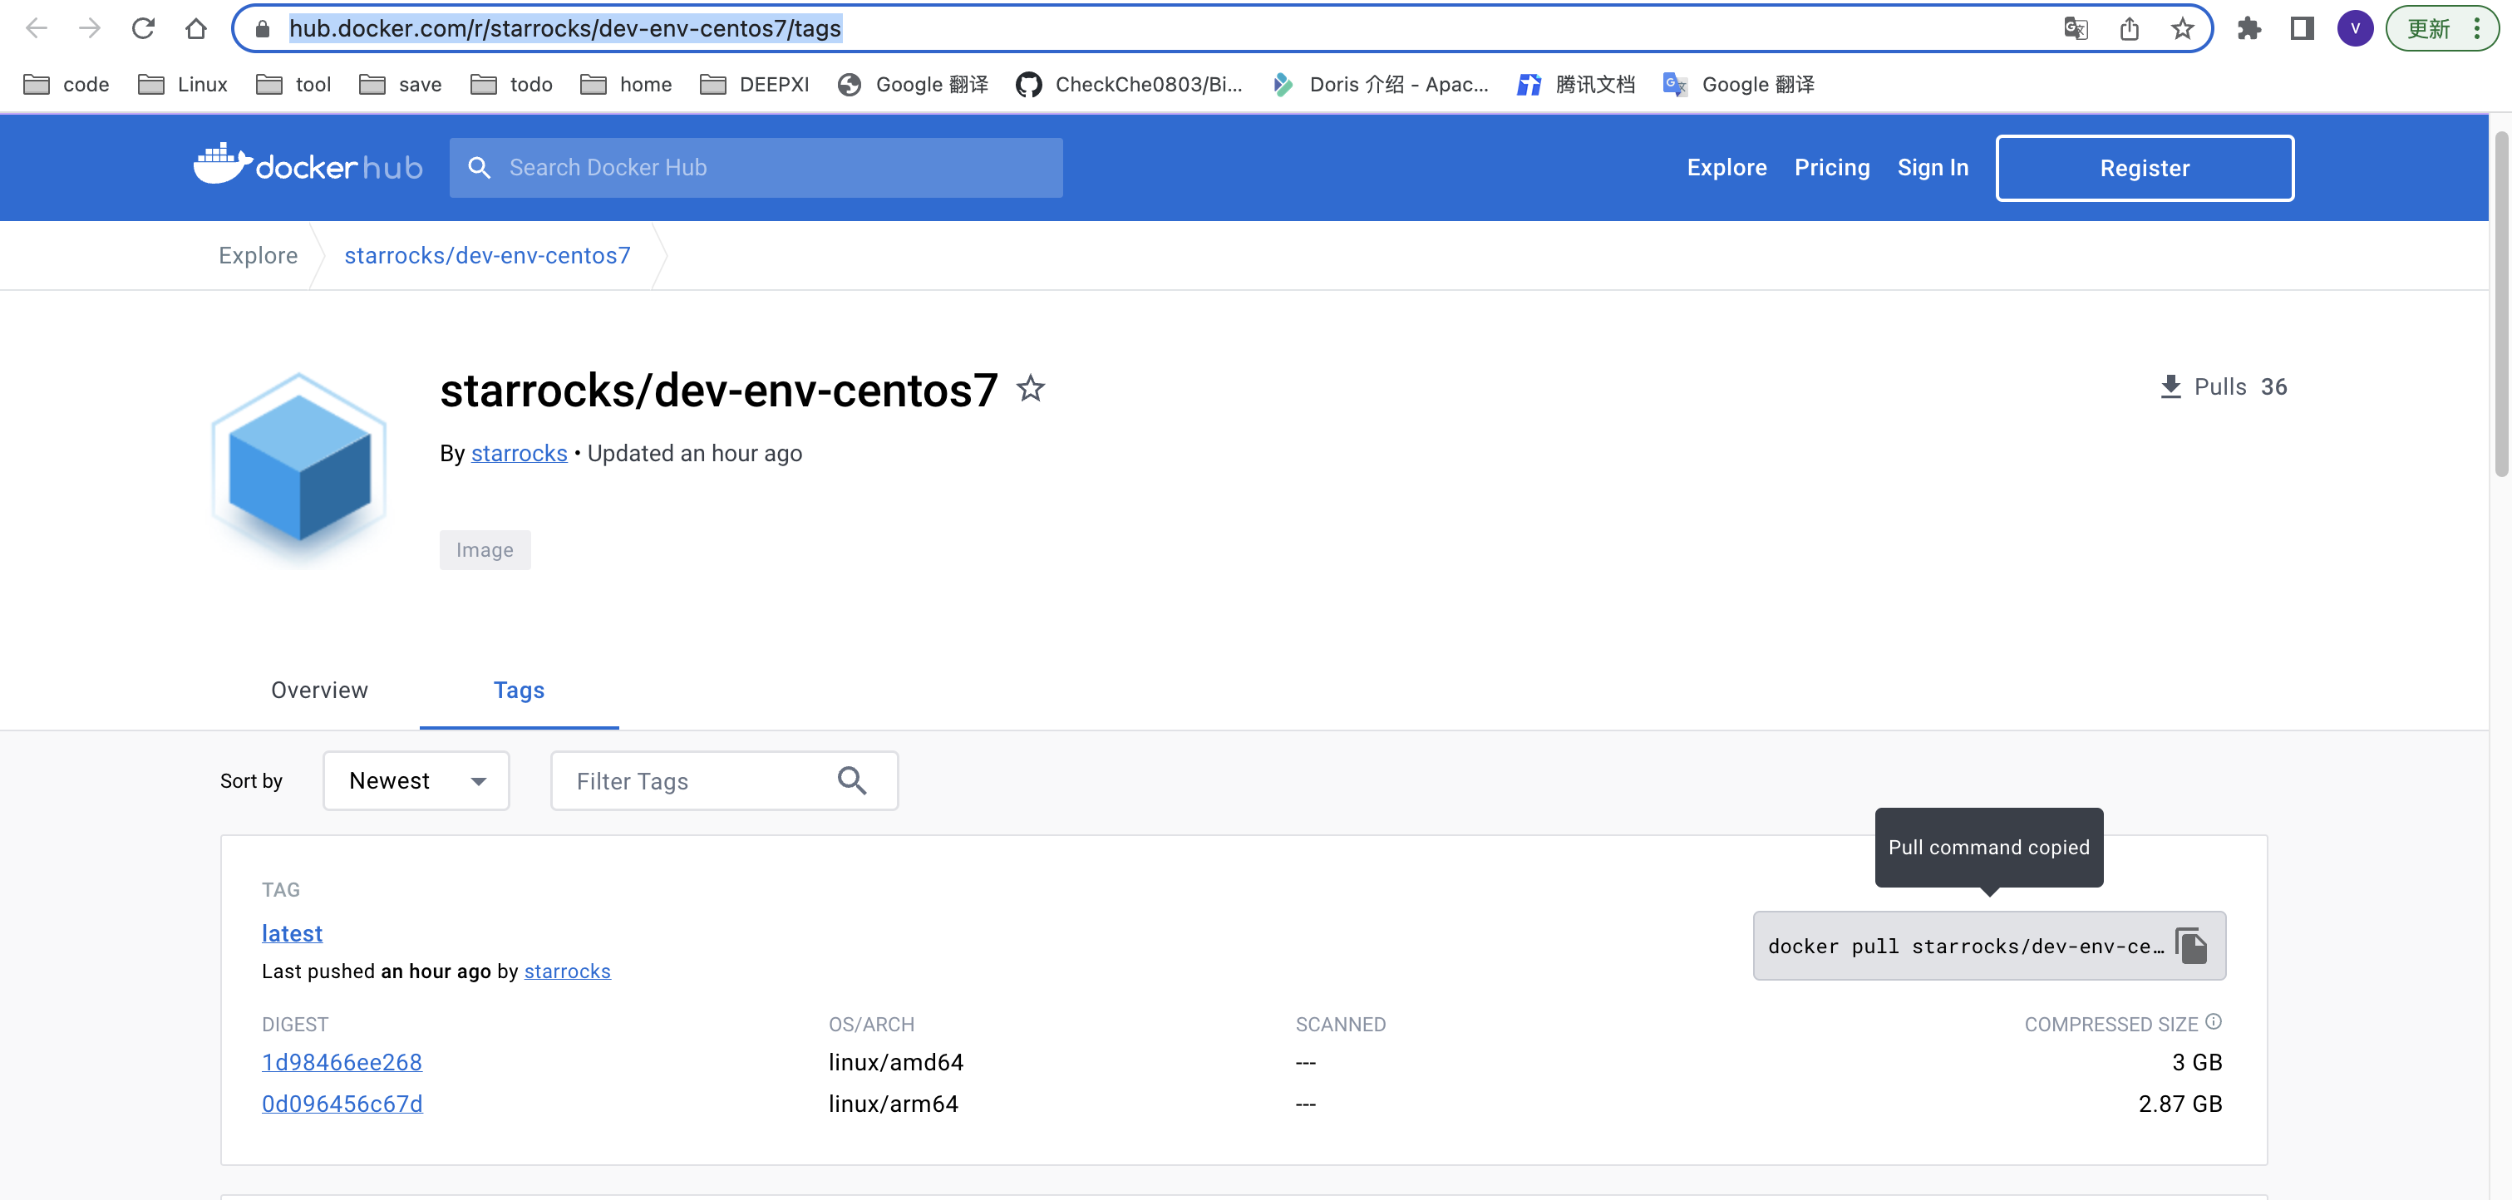Screen dimensions: 2512x1200
Task: Select the Tags tab
Action: [519, 689]
